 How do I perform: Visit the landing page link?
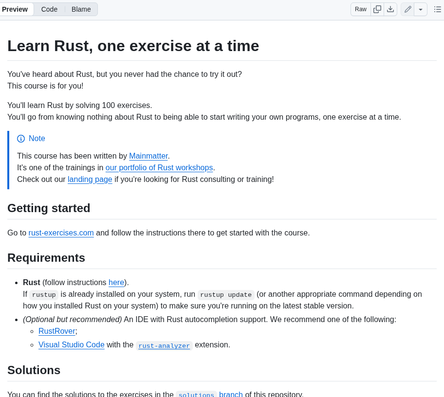pyautogui.click(x=90, y=179)
